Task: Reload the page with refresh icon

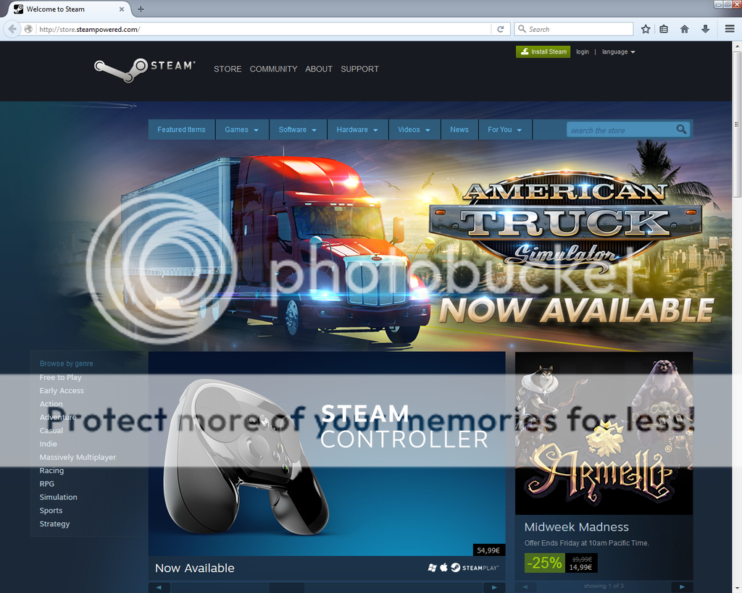Action: 500,29
